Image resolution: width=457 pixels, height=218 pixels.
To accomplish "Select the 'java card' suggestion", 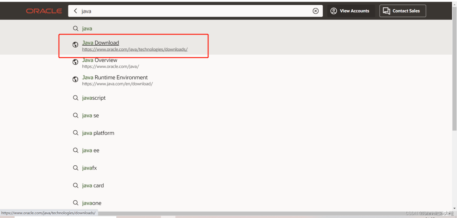I will pyautogui.click(x=93, y=185).
